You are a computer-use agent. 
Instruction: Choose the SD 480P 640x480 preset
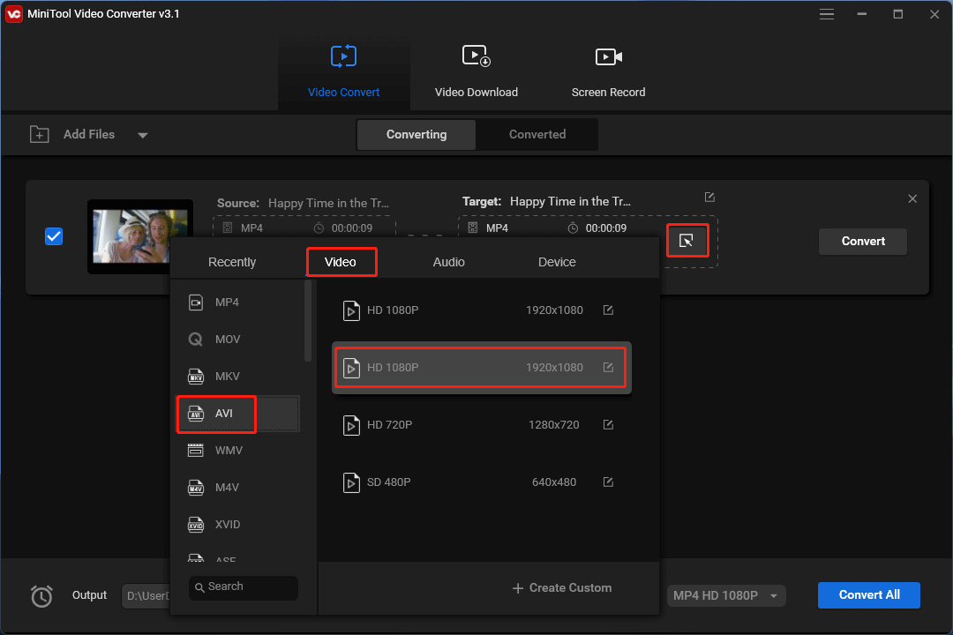coord(482,482)
